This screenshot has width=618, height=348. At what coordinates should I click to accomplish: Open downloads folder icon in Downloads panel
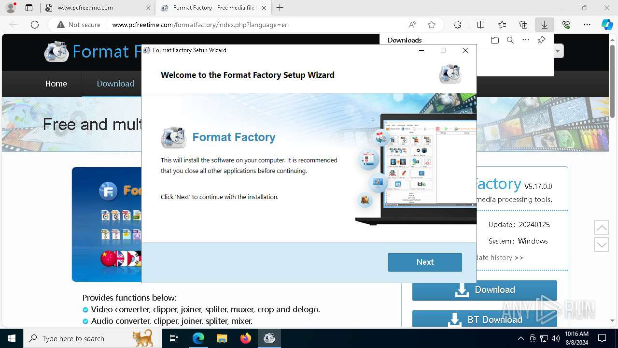click(494, 40)
